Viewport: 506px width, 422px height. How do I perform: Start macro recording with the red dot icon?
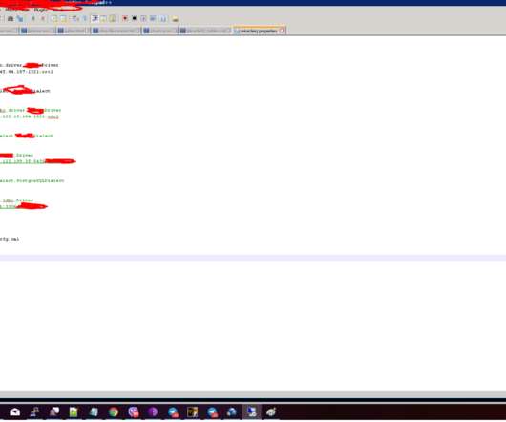click(125, 18)
